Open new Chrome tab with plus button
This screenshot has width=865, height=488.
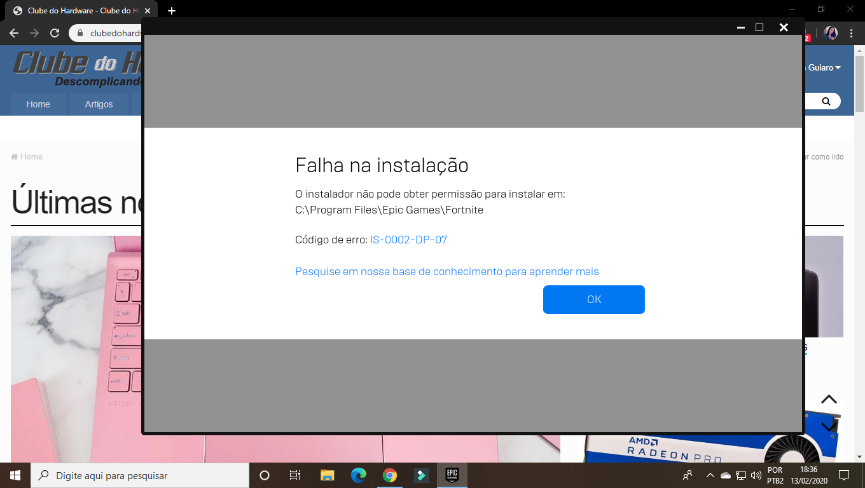(171, 11)
